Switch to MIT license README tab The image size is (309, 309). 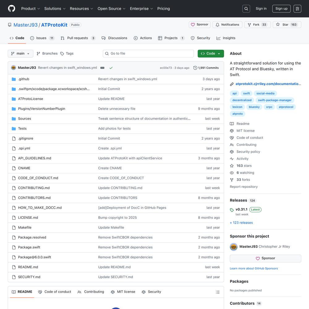click(x=123, y=292)
